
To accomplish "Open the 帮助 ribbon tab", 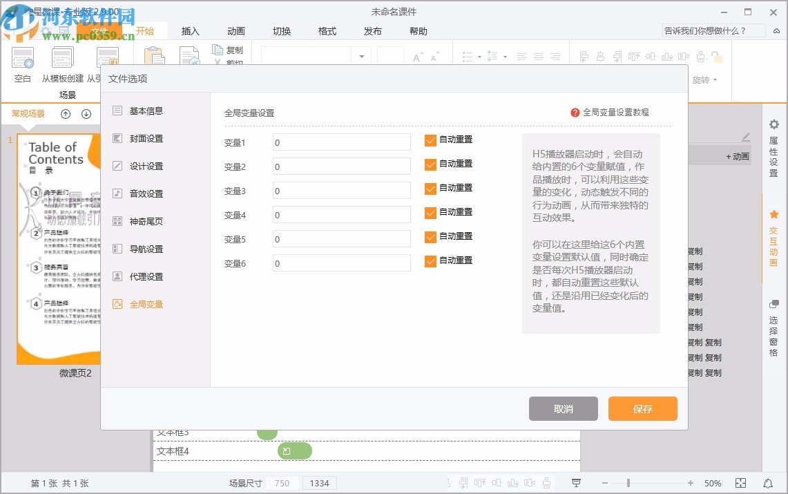I will [x=418, y=30].
